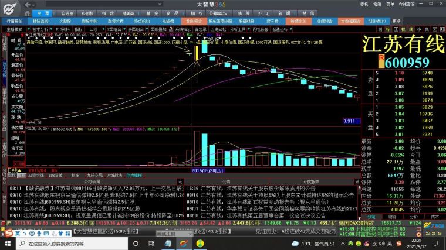Viewport: 446px width, 250px height.
Task: Click the 2015/05/20 date marker on timeline
Action: (207, 170)
